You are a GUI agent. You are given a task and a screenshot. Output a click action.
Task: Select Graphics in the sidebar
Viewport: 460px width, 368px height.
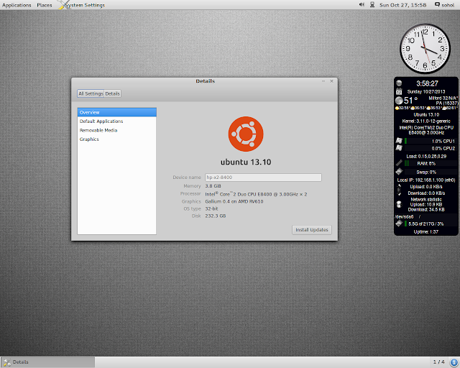(116, 139)
